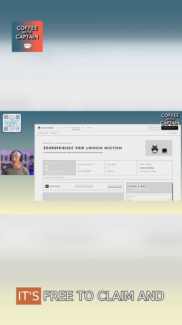
Task: Expand the view auction dropdown
Action: pos(173,133)
